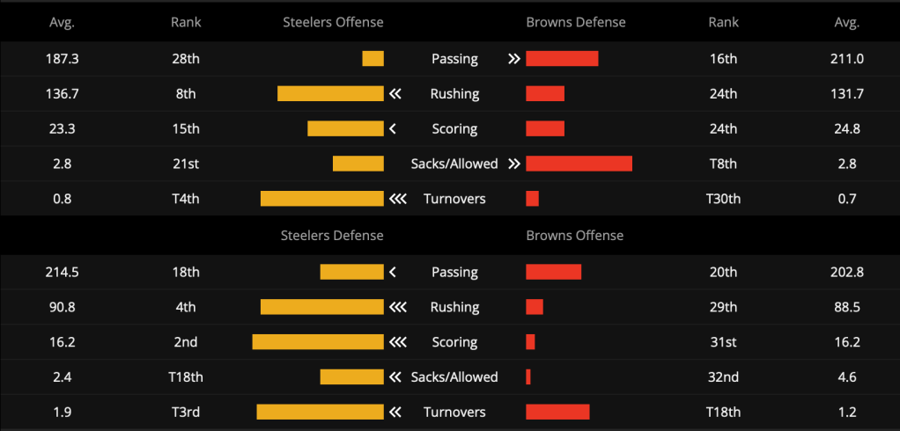Click the 32nd rank for Browns Sacks/Allowed

(723, 377)
